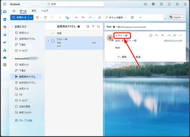
Task: Click the report shield toolbar icon
Action: click(x=52, y=18)
